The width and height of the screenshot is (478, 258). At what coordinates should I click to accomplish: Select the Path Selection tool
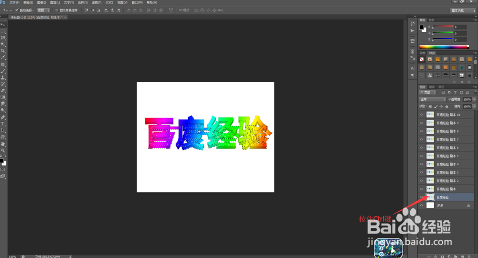3,130
